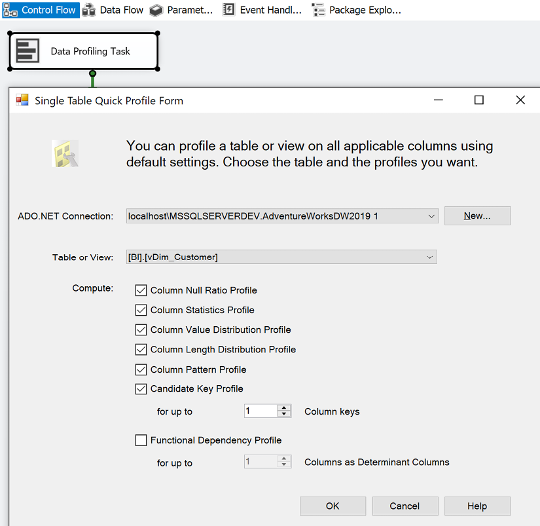
Task: Click the Event Handlers tab icon
Action: 228,10
